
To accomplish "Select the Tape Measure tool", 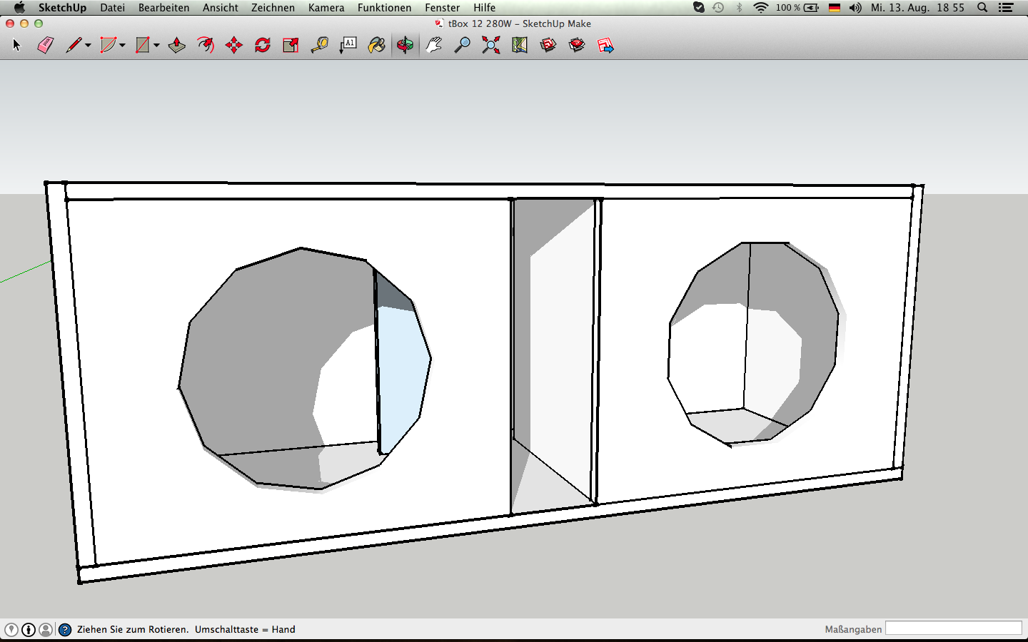I will [x=319, y=45].
